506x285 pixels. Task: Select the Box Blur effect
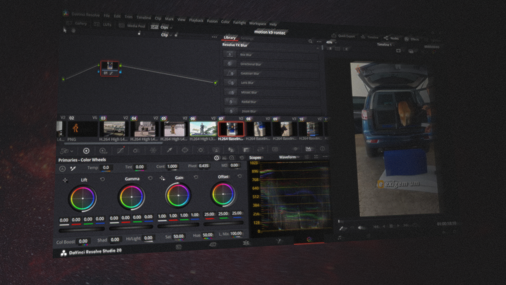point(272,55)
